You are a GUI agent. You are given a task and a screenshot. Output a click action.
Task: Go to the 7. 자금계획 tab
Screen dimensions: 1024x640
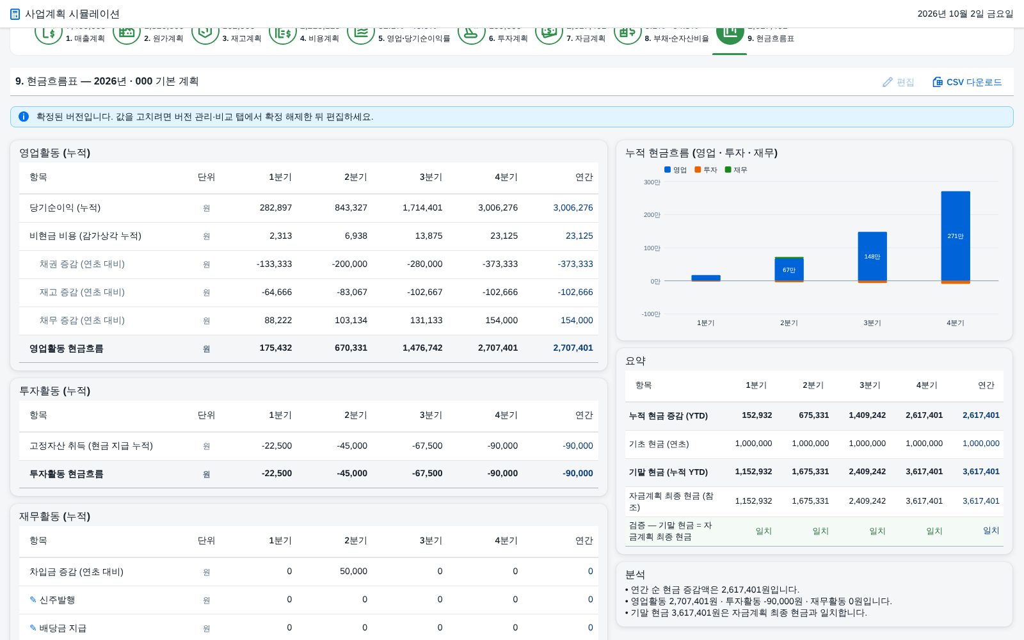tap(586, 38)
